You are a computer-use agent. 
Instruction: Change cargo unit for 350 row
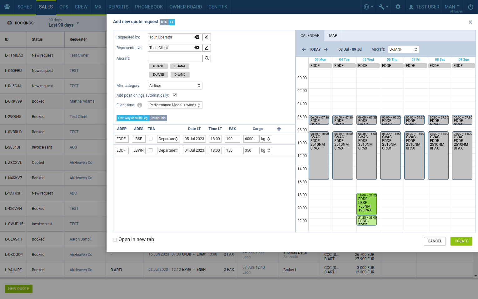266,150
